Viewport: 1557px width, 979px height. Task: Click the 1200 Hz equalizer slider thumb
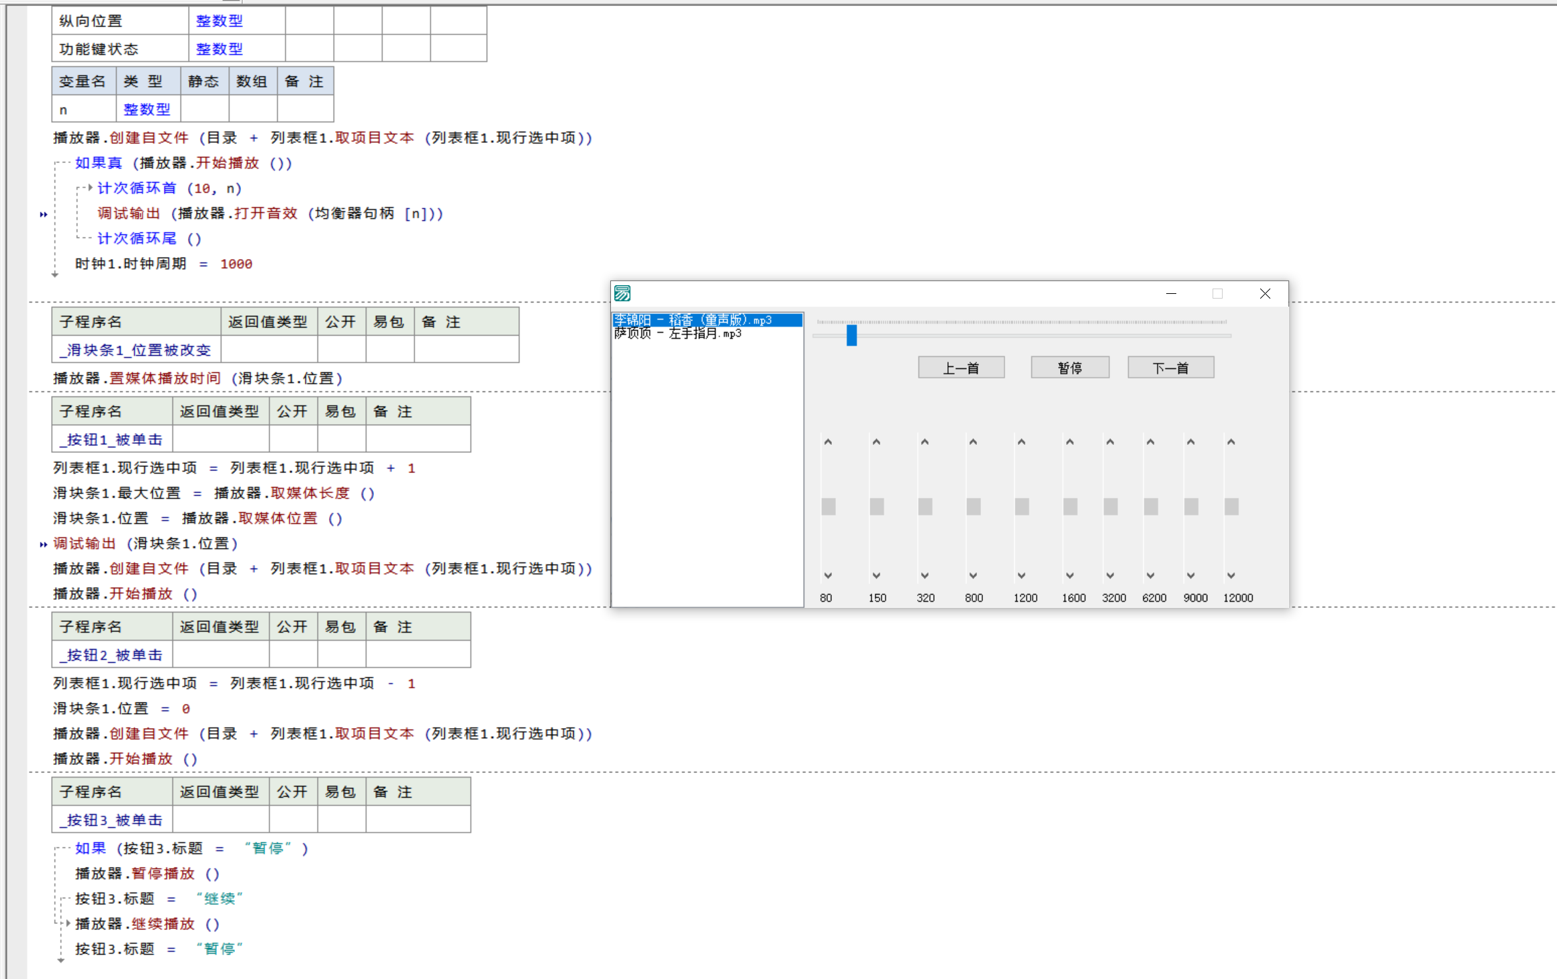[x=1022, y=507]
